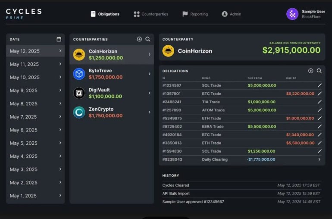This screenshot has width=332, height=219.
Task: Click CoinHorizon logo in counterparty header
Action: [x=168, y=51]
